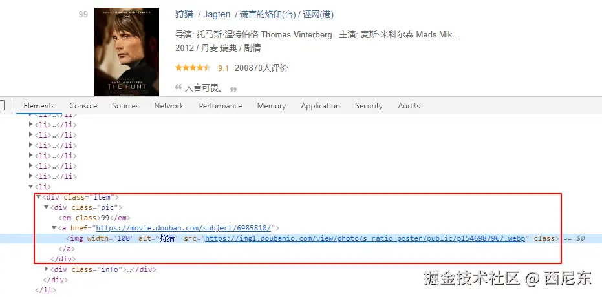This screenshot has width=602, height=297.
Task: Switch to the Console tab
Action: [83, 106]
